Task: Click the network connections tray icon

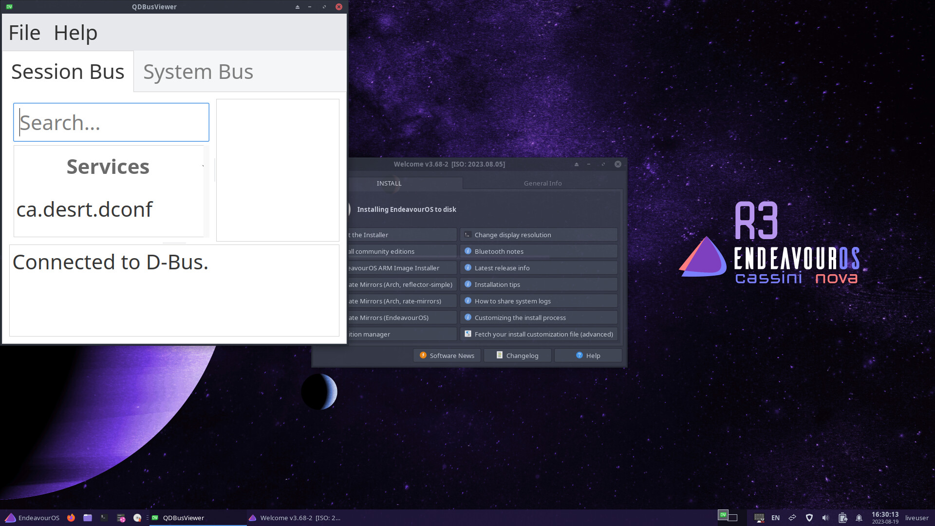Action: pos(792,518)
